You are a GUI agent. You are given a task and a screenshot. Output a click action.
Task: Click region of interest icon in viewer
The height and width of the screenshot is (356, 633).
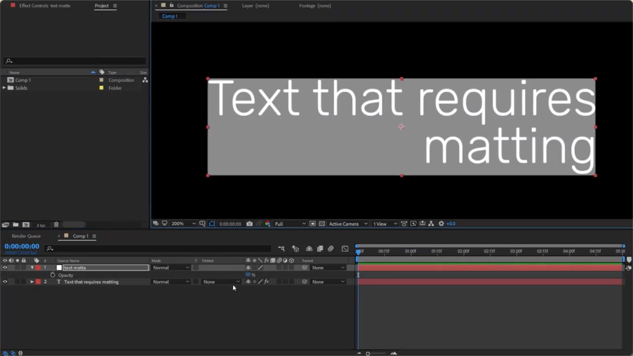pyautogui.click(x=312, y=224)
